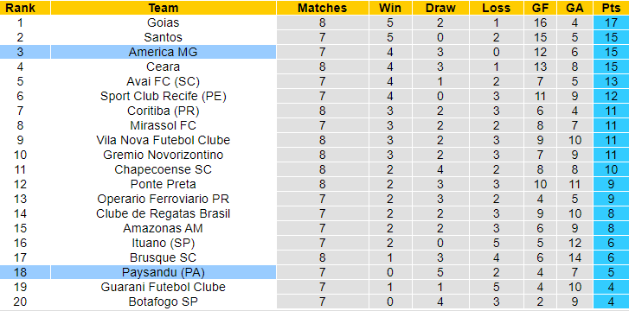Screen dimensions: 629x311
Task: Click the Team column header
Action: tap(164, 8)
